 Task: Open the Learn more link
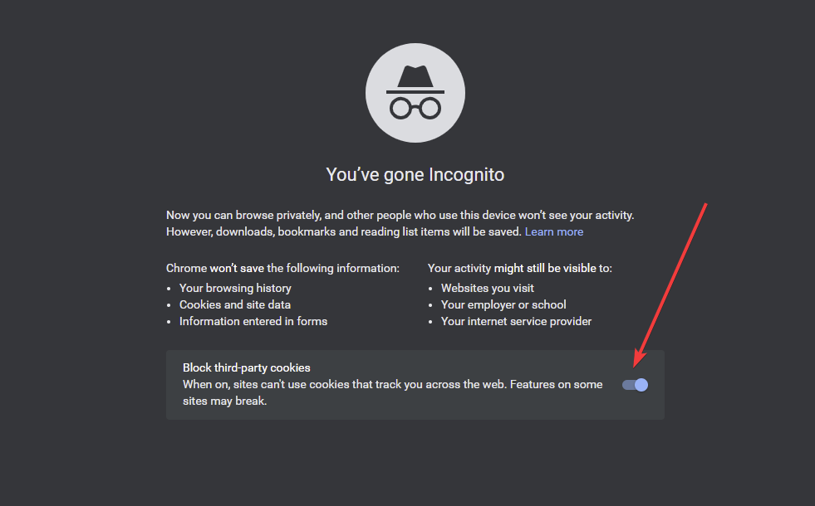coord(553,231)
